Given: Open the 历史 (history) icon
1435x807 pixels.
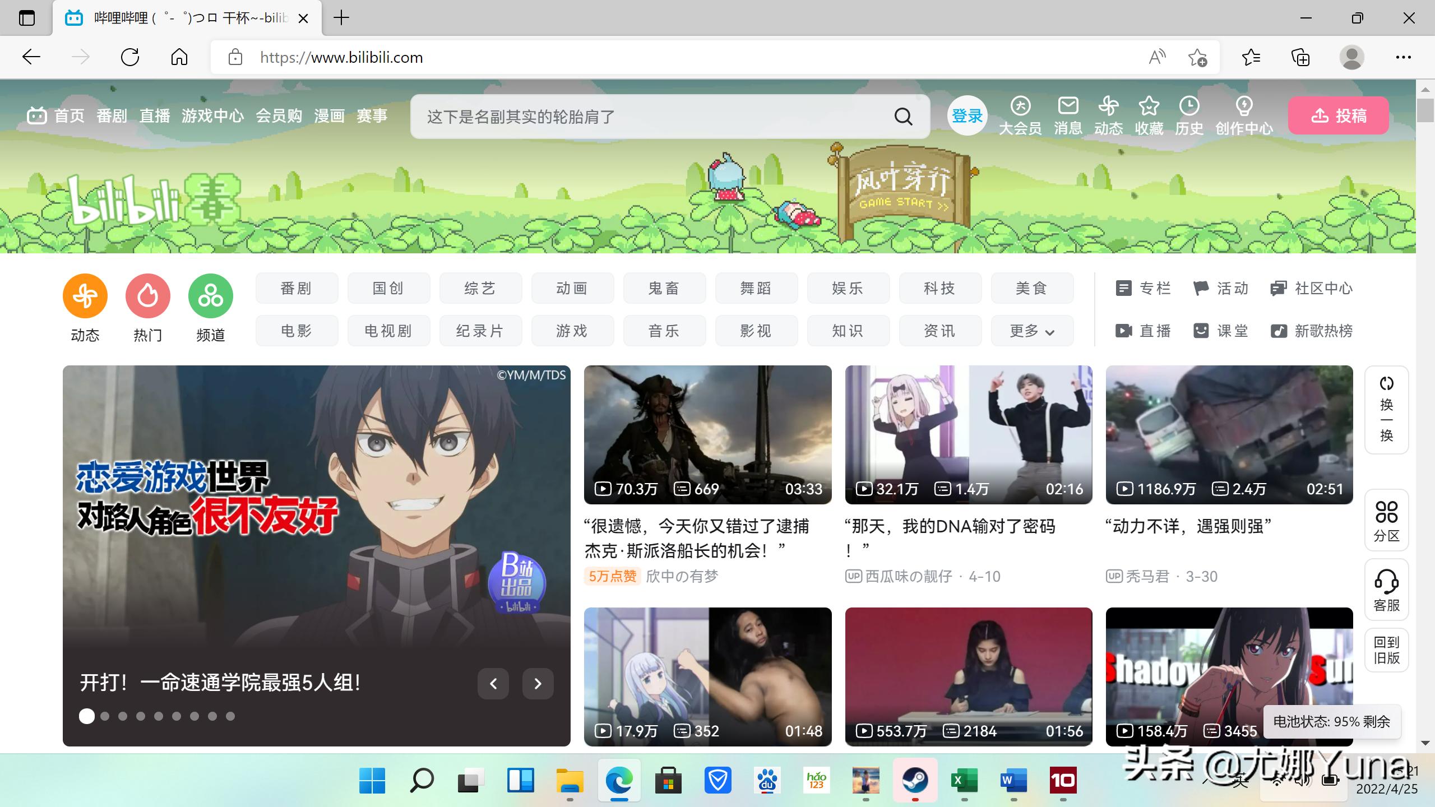Looking at the screenshot, I should click(x=1189, y=115).
